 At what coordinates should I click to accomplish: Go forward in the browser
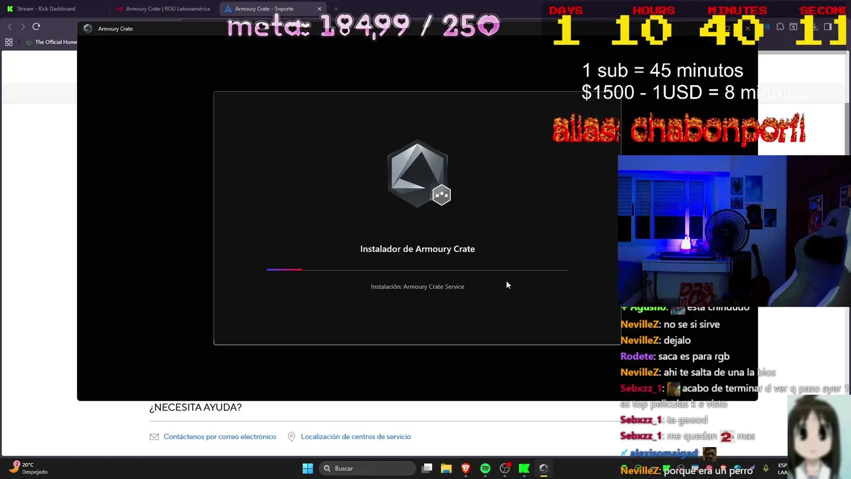point(23,27)
